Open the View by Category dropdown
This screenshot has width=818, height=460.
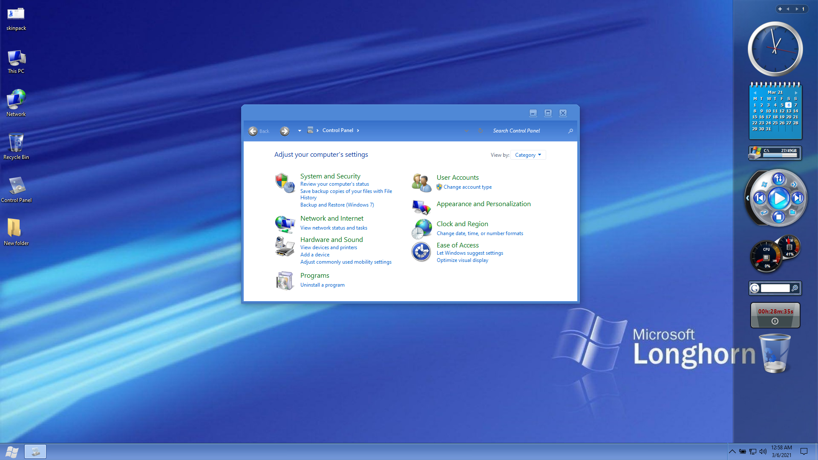pos(528,155)
